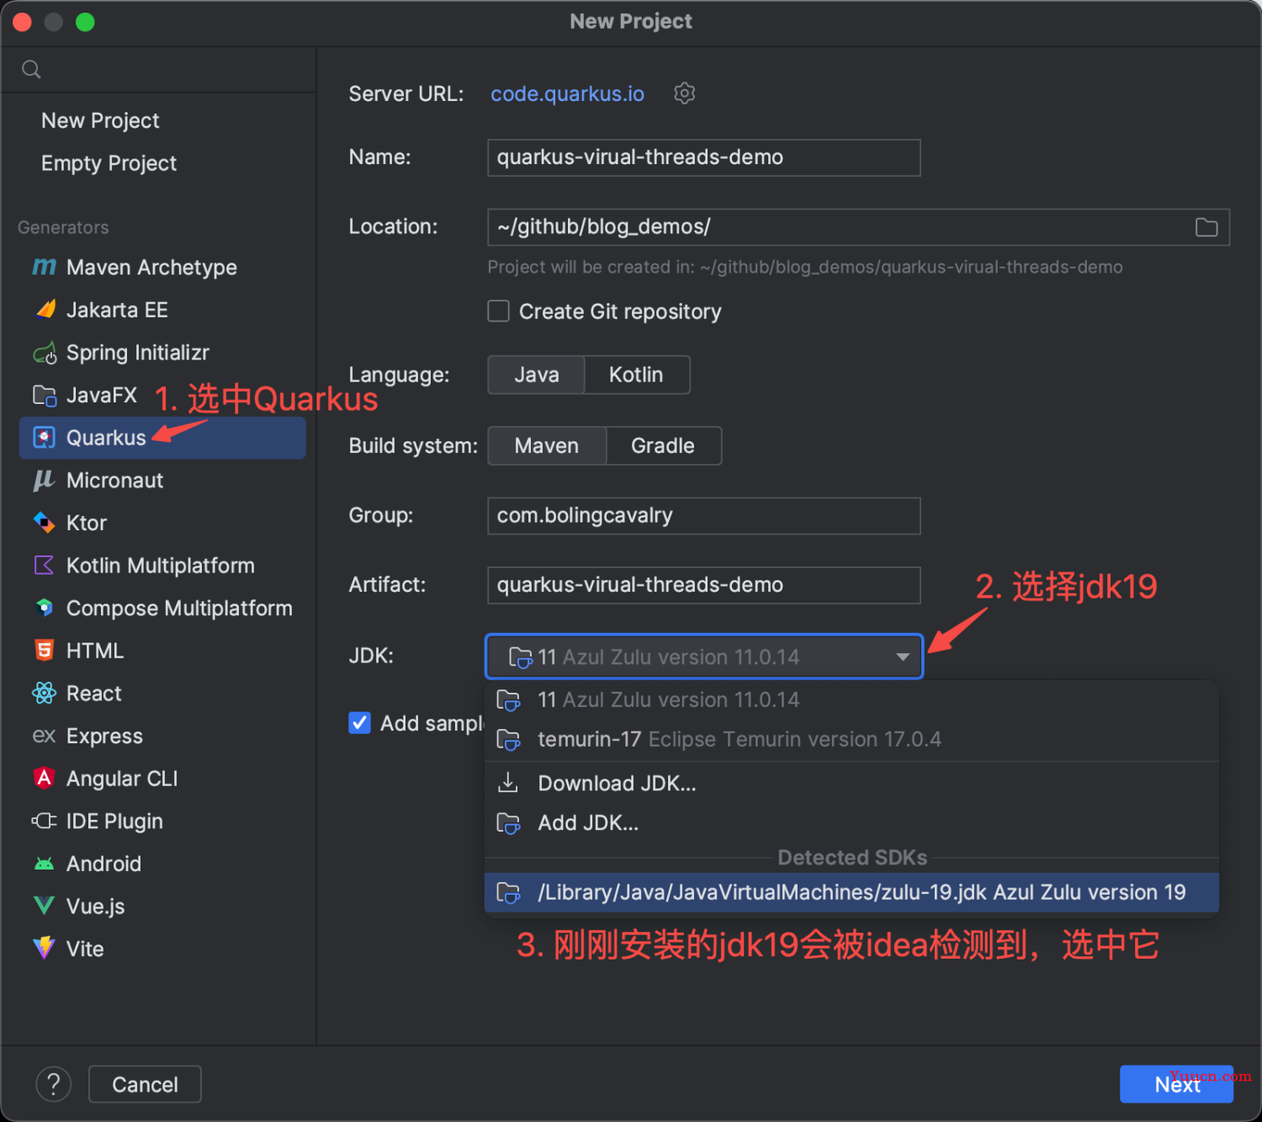Image resolution: width=1262 pixels, height=1122 pixels.
Task: Click the Add JDK folder icon
Action: [x=508, y=823]
